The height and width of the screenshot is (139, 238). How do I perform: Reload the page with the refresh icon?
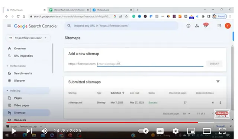pos(18,16)
